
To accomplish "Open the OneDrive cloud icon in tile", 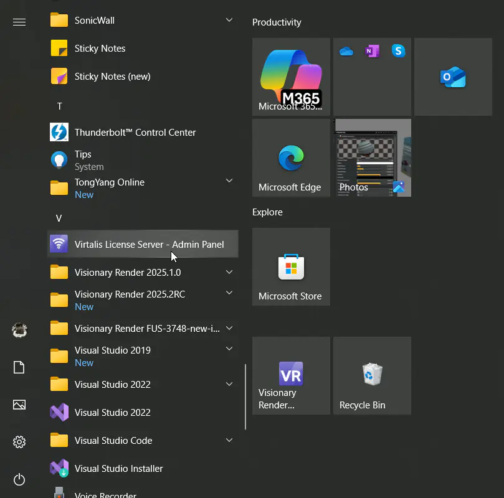I will click(x=346, y=51).
